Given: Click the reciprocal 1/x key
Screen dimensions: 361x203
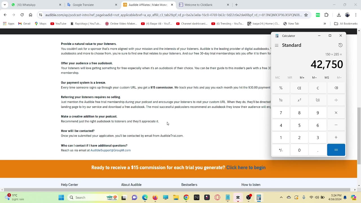Looking at the screenshot, I should (x=281, y=100).
